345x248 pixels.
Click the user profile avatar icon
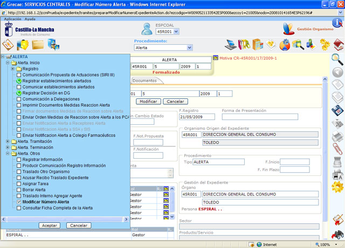(x=147, y=29)
